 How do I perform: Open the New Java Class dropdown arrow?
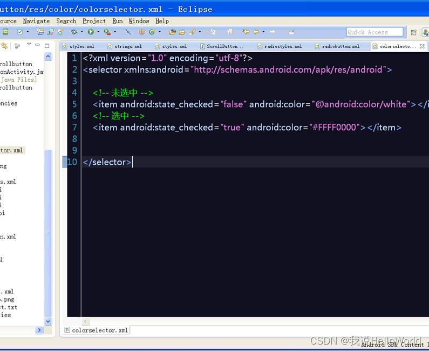(160, 32)
